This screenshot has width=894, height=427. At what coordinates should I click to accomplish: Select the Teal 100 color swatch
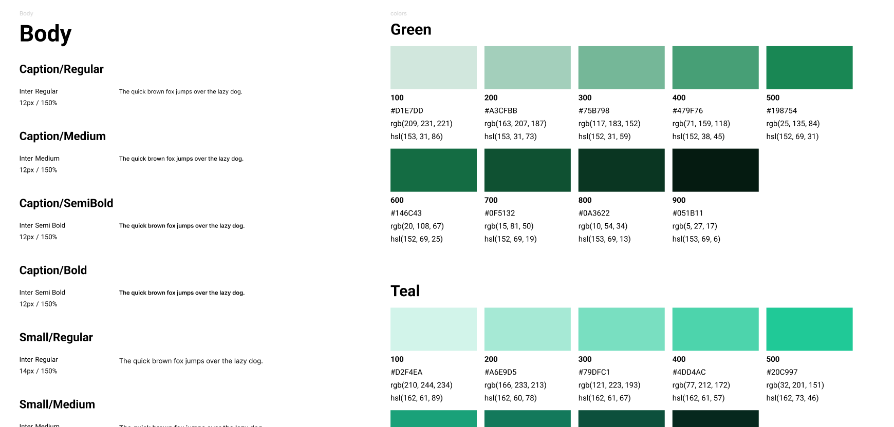pyautogui.click(x=433, y=329)
